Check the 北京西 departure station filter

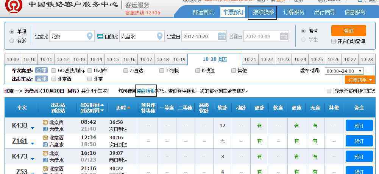tap(54, 79)
